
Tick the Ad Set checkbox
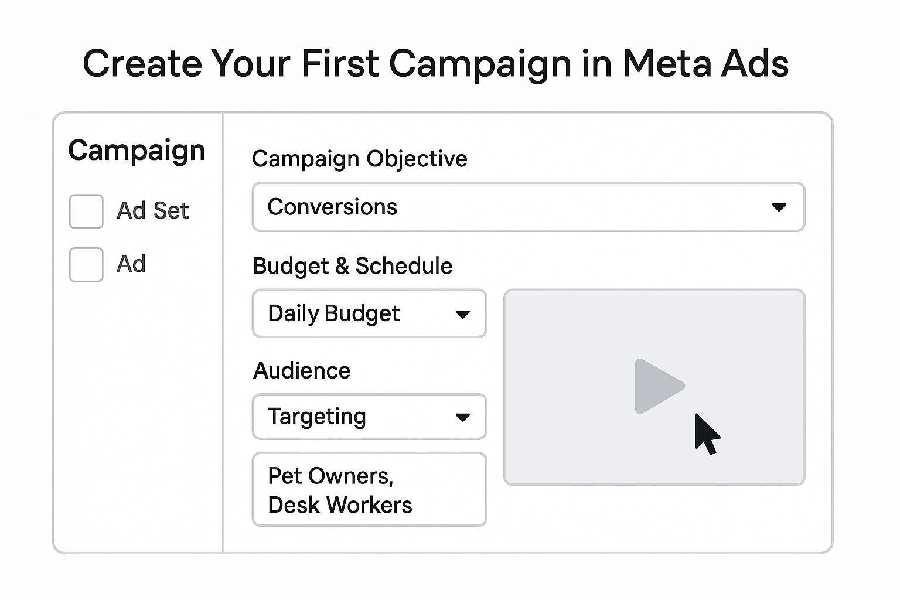86,211
